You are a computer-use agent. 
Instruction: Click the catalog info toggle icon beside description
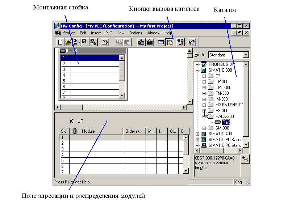coord(245,159)
